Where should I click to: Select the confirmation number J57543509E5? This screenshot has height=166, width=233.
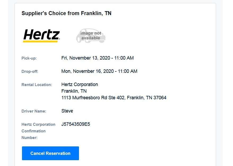pyautogui.click(x=76, y=124)
